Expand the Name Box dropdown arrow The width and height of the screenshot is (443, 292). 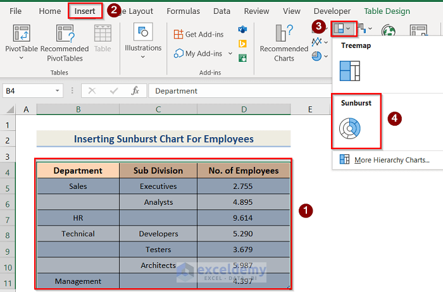58,91
